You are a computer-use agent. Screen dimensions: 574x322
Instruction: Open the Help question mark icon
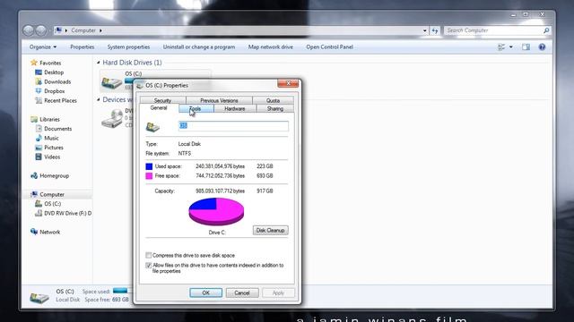tap(542, 47)
